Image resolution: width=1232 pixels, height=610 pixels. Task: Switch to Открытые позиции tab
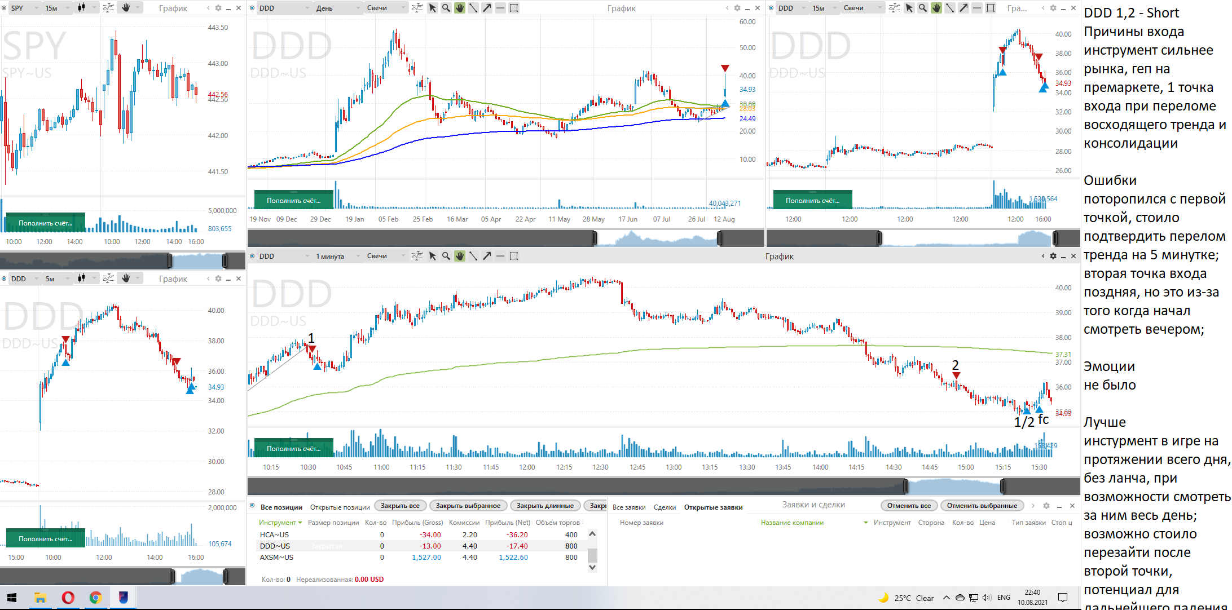pos(340,507)
